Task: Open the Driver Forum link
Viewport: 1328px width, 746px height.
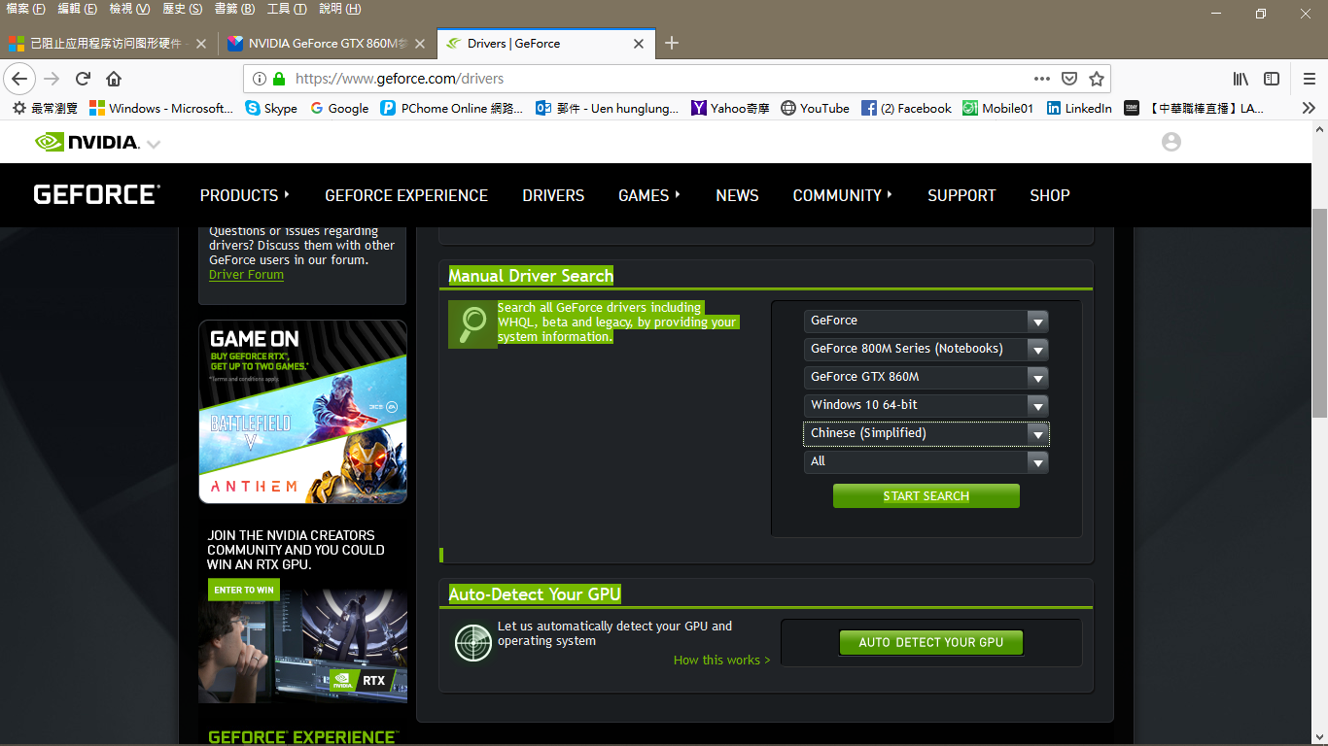Action: click(246, 275)
